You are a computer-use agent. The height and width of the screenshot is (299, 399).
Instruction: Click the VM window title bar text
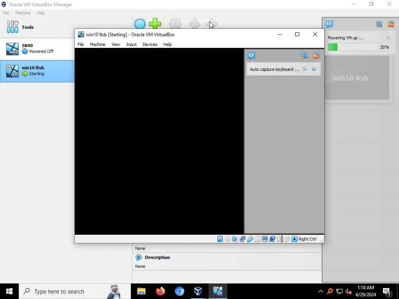click(x=130, y=35)
